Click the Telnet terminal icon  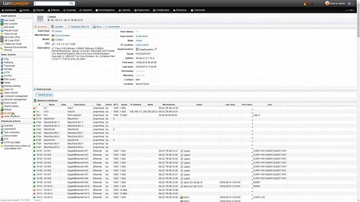pos(2,82)
